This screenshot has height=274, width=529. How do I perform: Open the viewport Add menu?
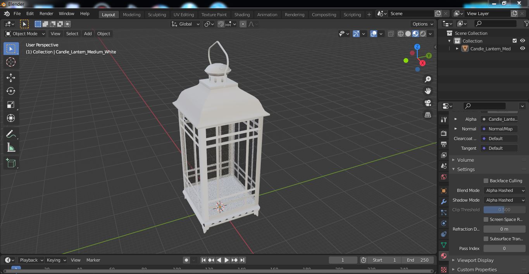coord(88,34)
